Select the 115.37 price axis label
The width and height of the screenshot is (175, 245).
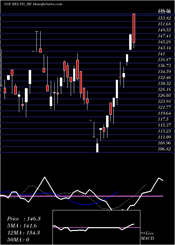click(164, 125)
